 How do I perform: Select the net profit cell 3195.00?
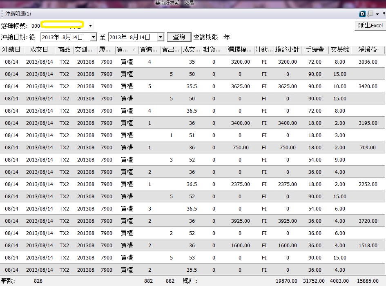pyautogui.click(x=368, y=123)
